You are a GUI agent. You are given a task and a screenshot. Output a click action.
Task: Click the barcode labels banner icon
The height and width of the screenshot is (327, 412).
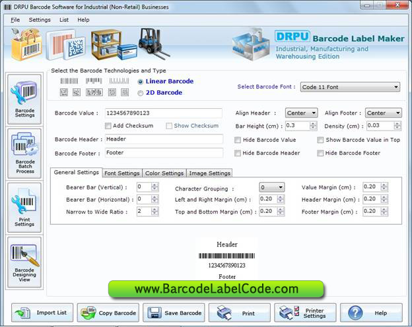66,45
